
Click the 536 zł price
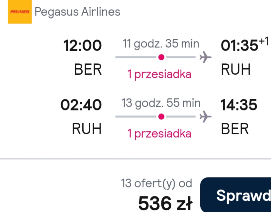click(165, 203)
